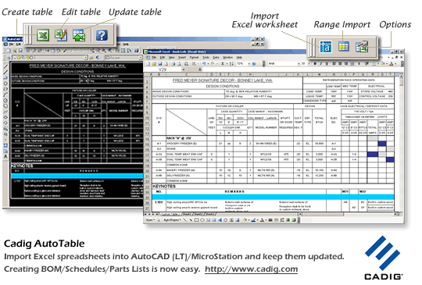Viewport: 422px width, 285px height.
Task: Click the New drawing icon in AutoCAD toolbar
Action: tap(9, 51)
